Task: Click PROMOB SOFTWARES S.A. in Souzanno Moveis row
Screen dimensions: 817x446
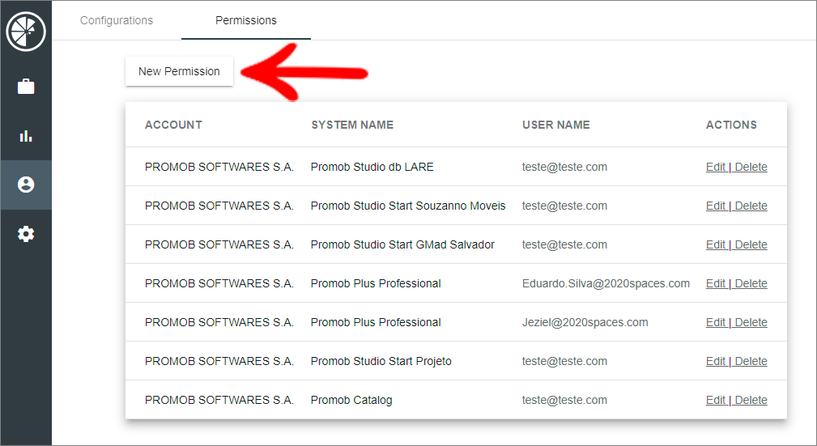Action: (x=219, y=206)
